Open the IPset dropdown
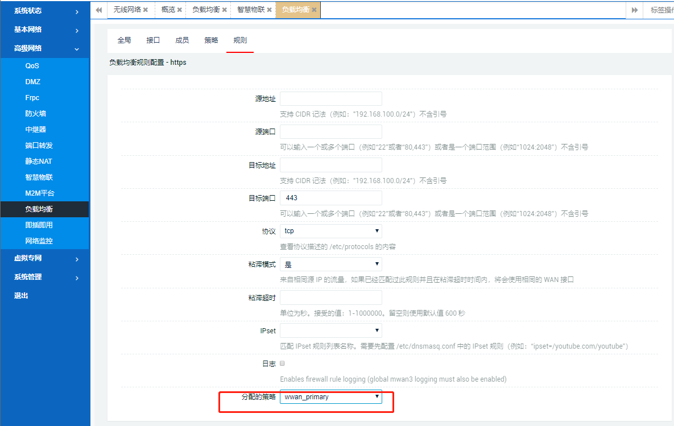This screenshot has width=674, height=426. [330, 330]
